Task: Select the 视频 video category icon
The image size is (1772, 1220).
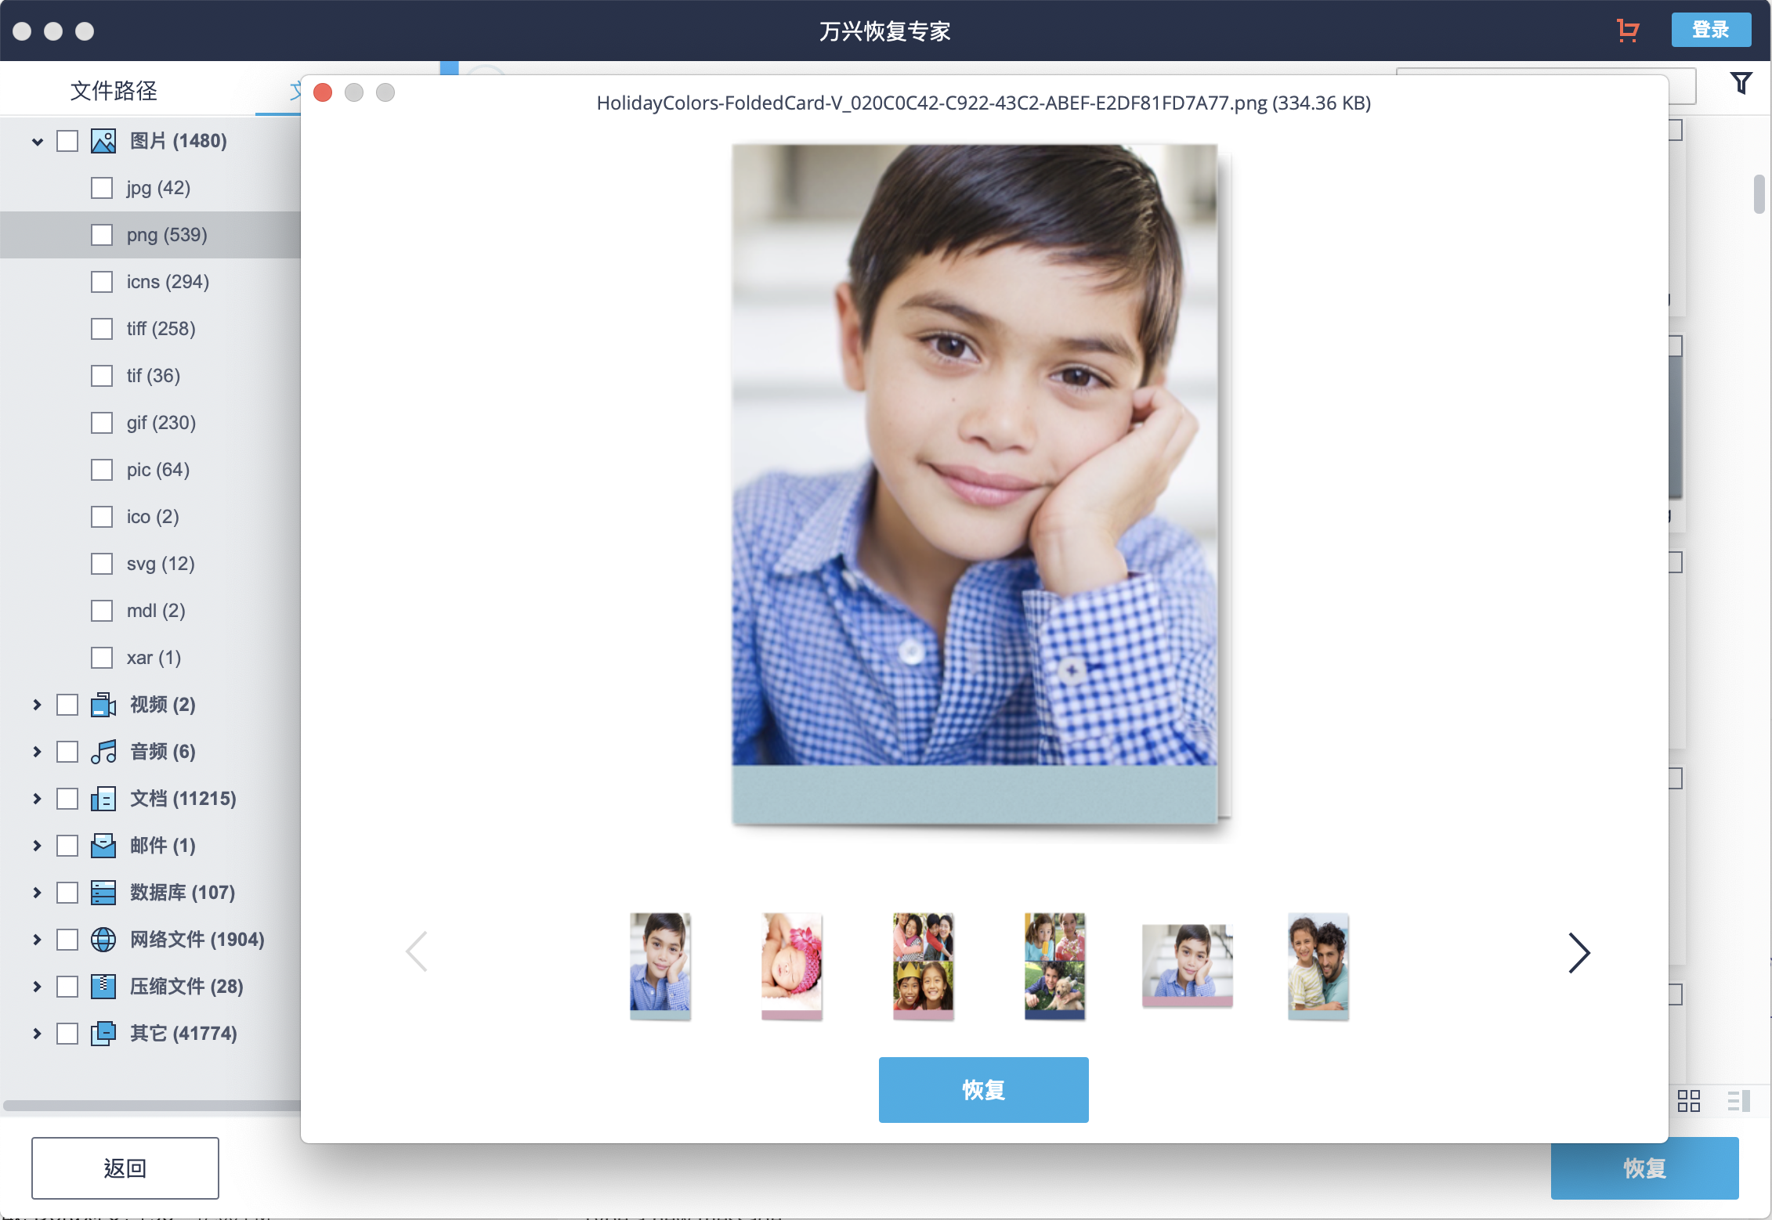Action: (103, 704)
